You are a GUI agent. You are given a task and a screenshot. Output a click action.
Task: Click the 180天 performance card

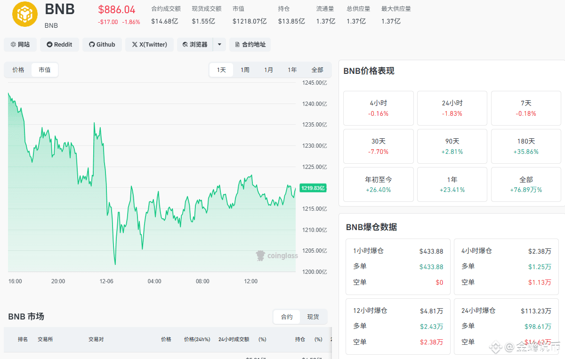click(x=526, y=146)
